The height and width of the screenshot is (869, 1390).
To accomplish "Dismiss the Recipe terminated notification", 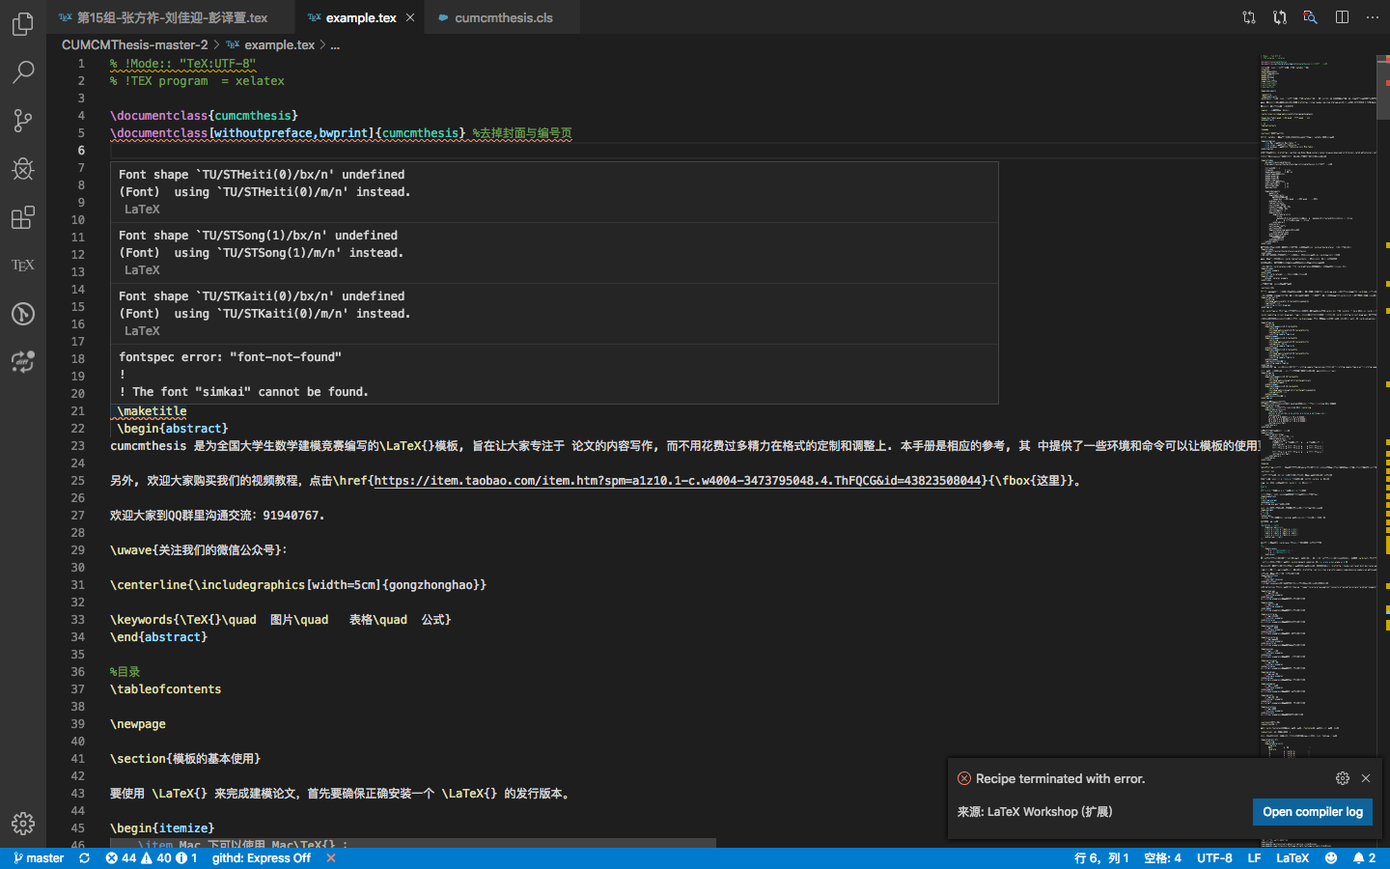I will coord(1366,778).
